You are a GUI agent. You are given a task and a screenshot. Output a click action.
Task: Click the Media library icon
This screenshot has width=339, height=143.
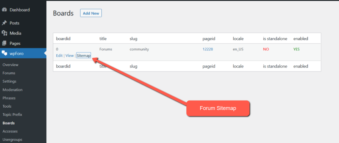click(x=5, y=33)
